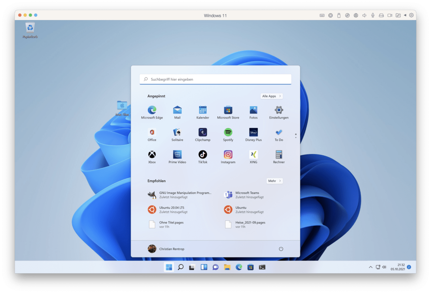This screenshot has width=431, height=293.
Task: Open Parallels configuration gear icon
Action: [411, 15]
